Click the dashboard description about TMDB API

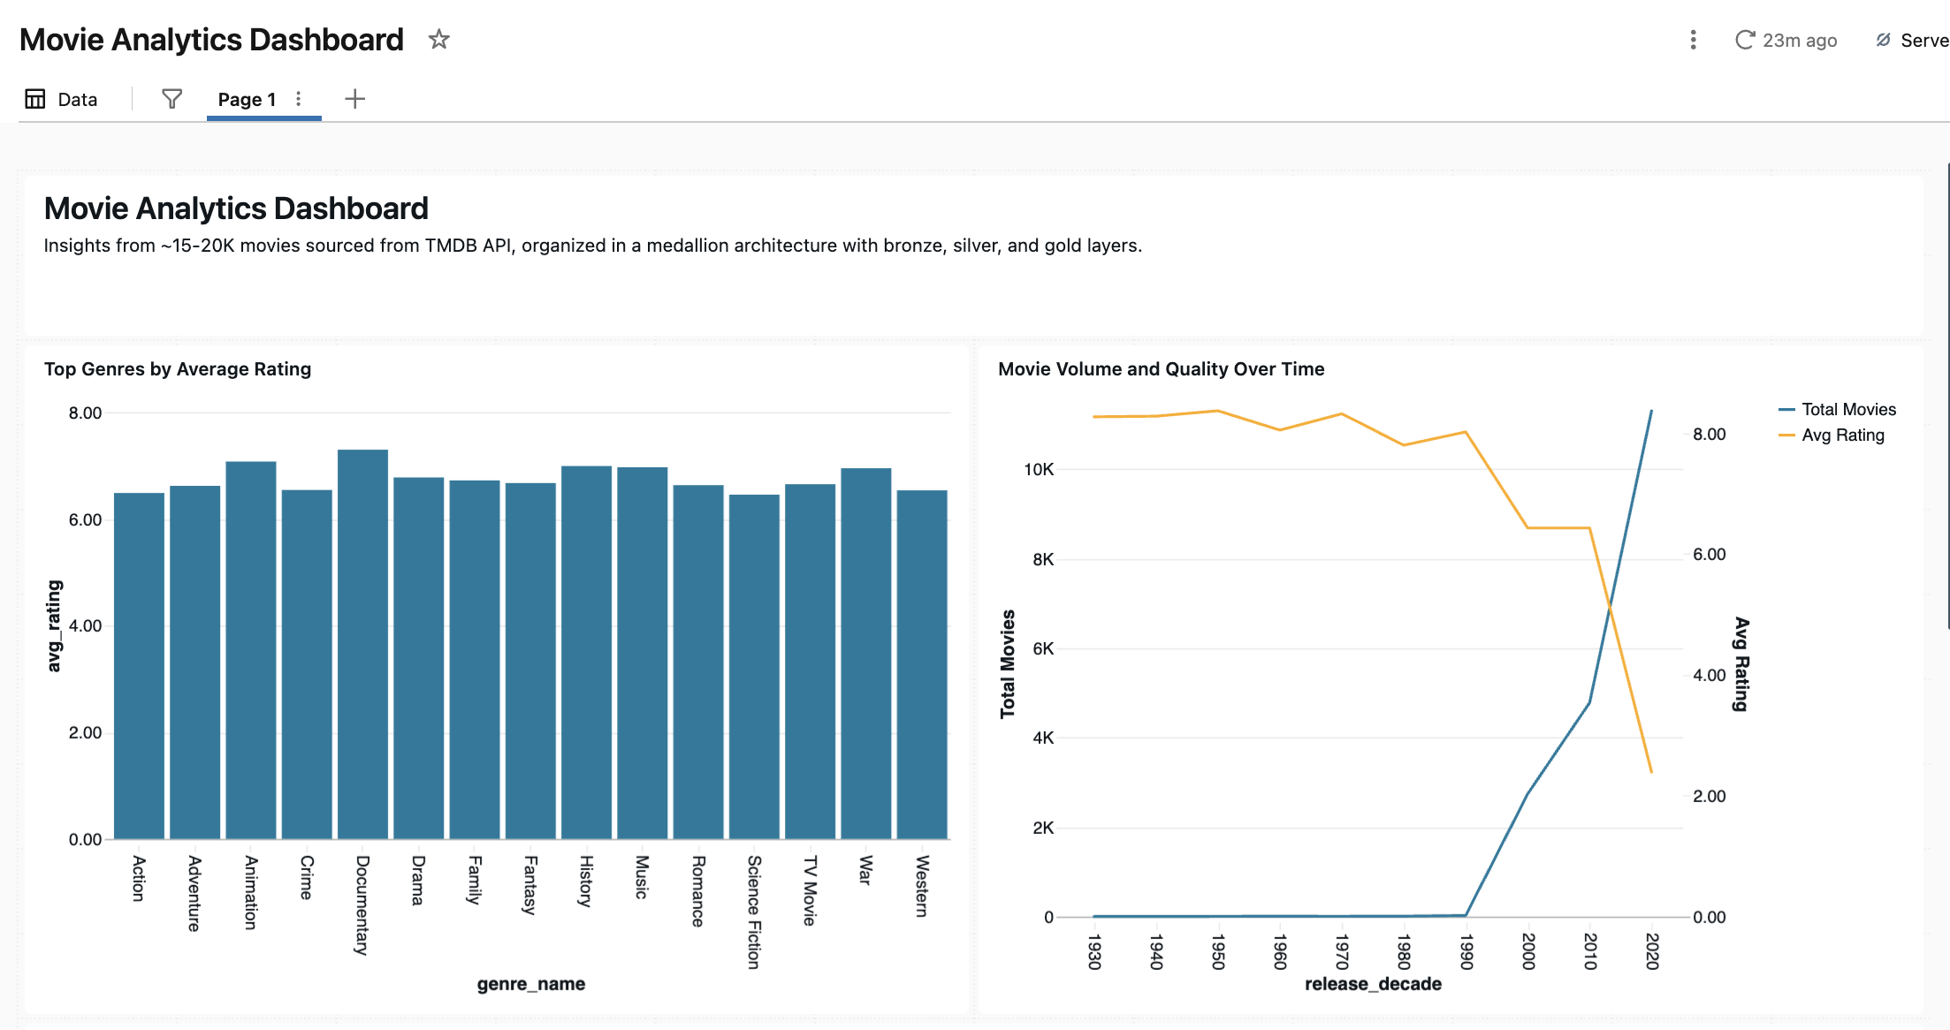pyautogui.click(x=593, y=246)
